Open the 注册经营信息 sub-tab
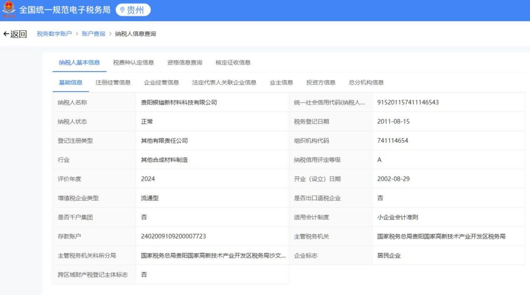This screenshot has width=530, height=295. click(x=113, y=82)
